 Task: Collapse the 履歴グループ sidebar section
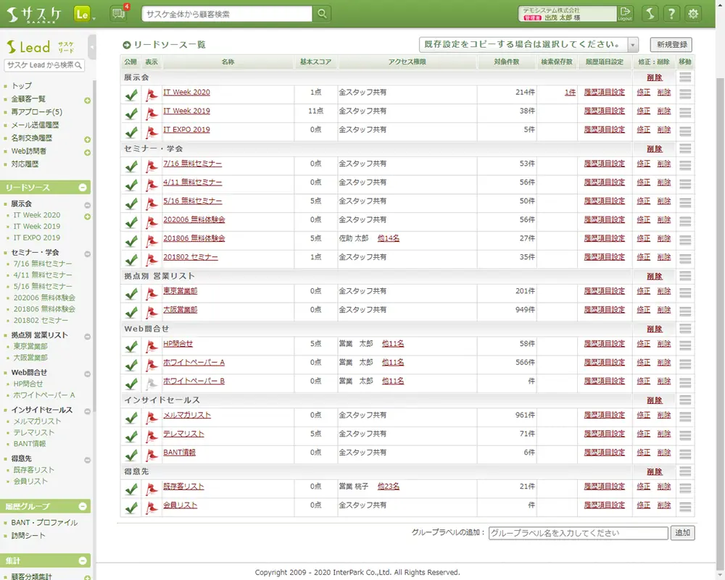pos(83,506)
